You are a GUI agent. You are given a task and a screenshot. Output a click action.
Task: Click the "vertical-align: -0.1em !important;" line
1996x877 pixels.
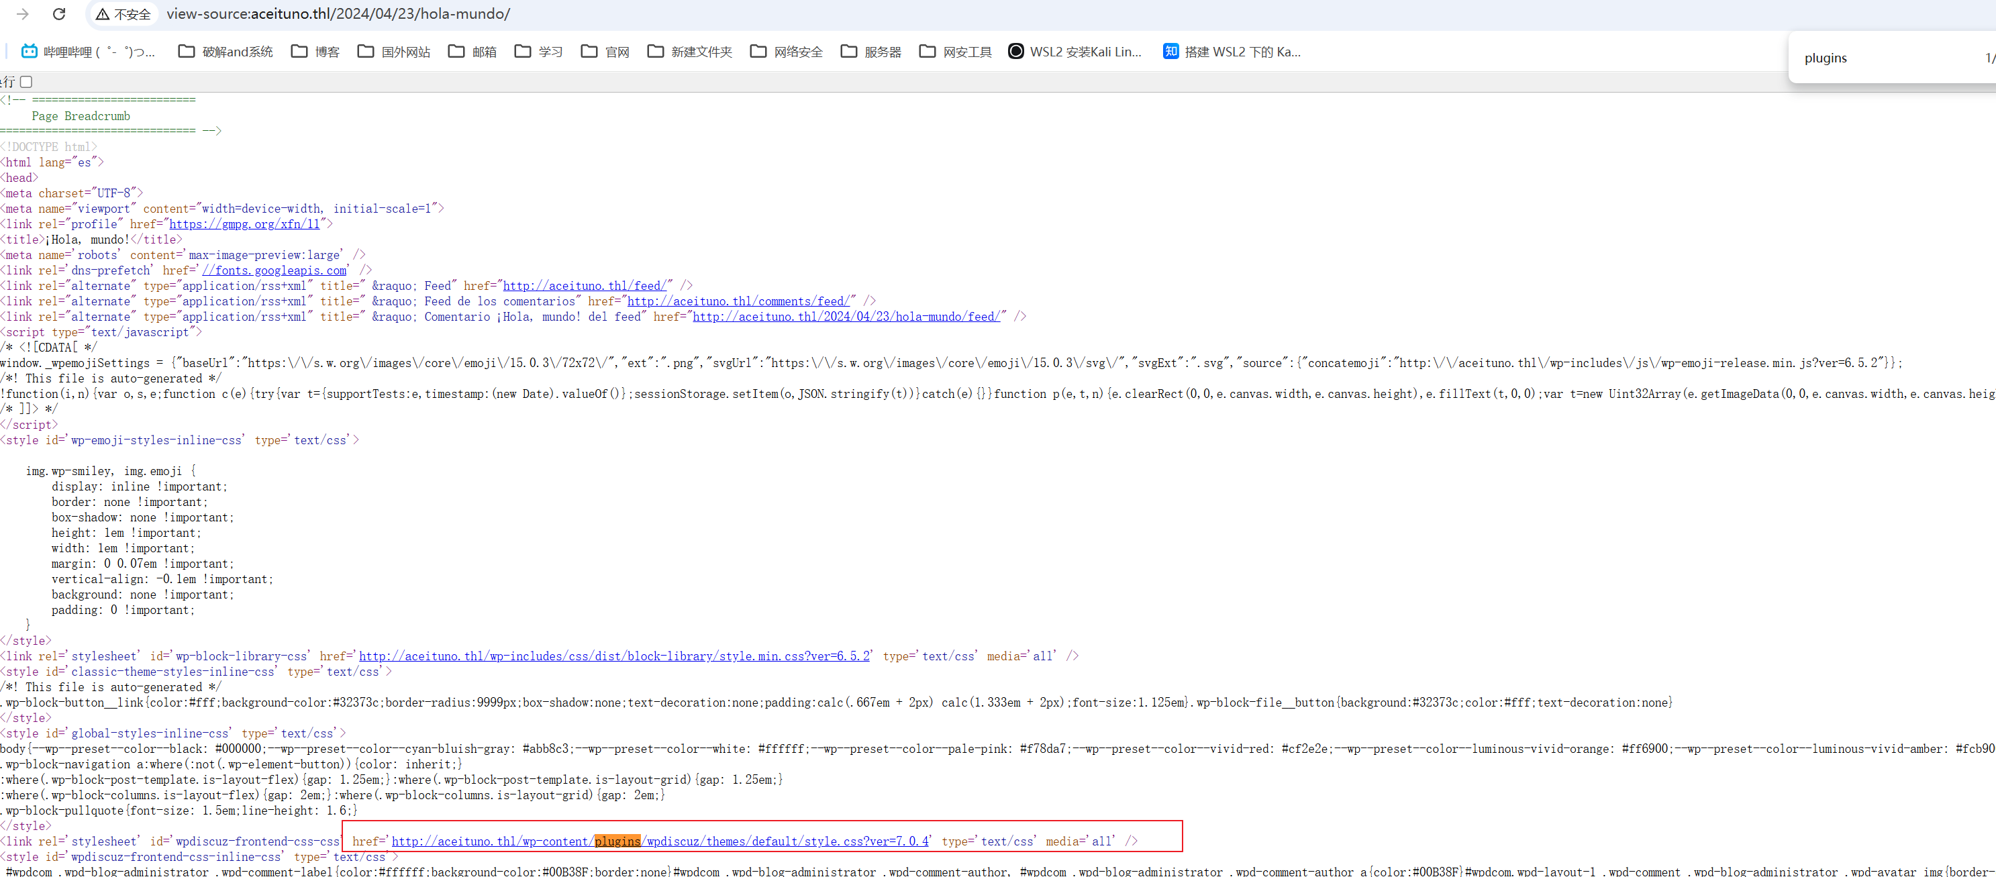coord(162,580)
